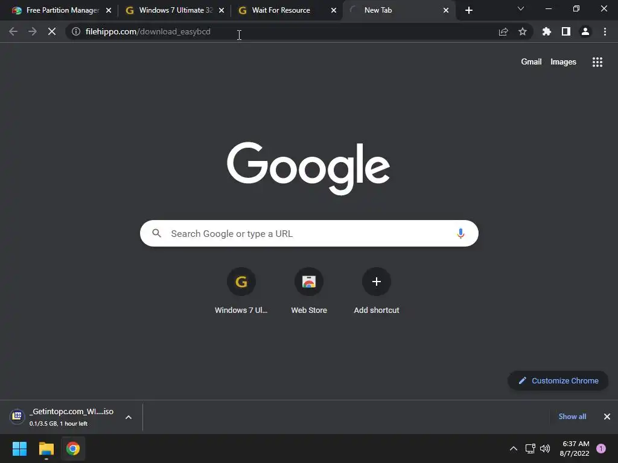Viewport: 618px width, 463px height.
Task: Close the downloads bar
Action: coord(607,417)
